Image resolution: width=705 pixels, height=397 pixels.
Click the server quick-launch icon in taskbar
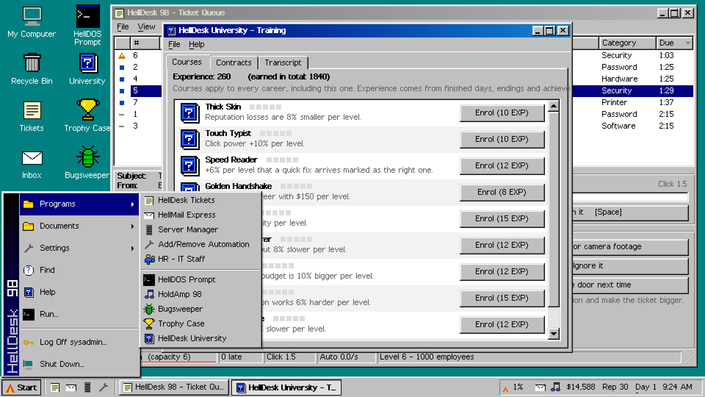87,387
